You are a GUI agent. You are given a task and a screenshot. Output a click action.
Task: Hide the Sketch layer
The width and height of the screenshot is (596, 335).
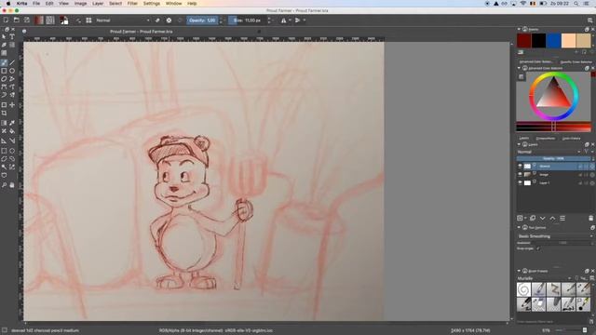pos(520,167)
